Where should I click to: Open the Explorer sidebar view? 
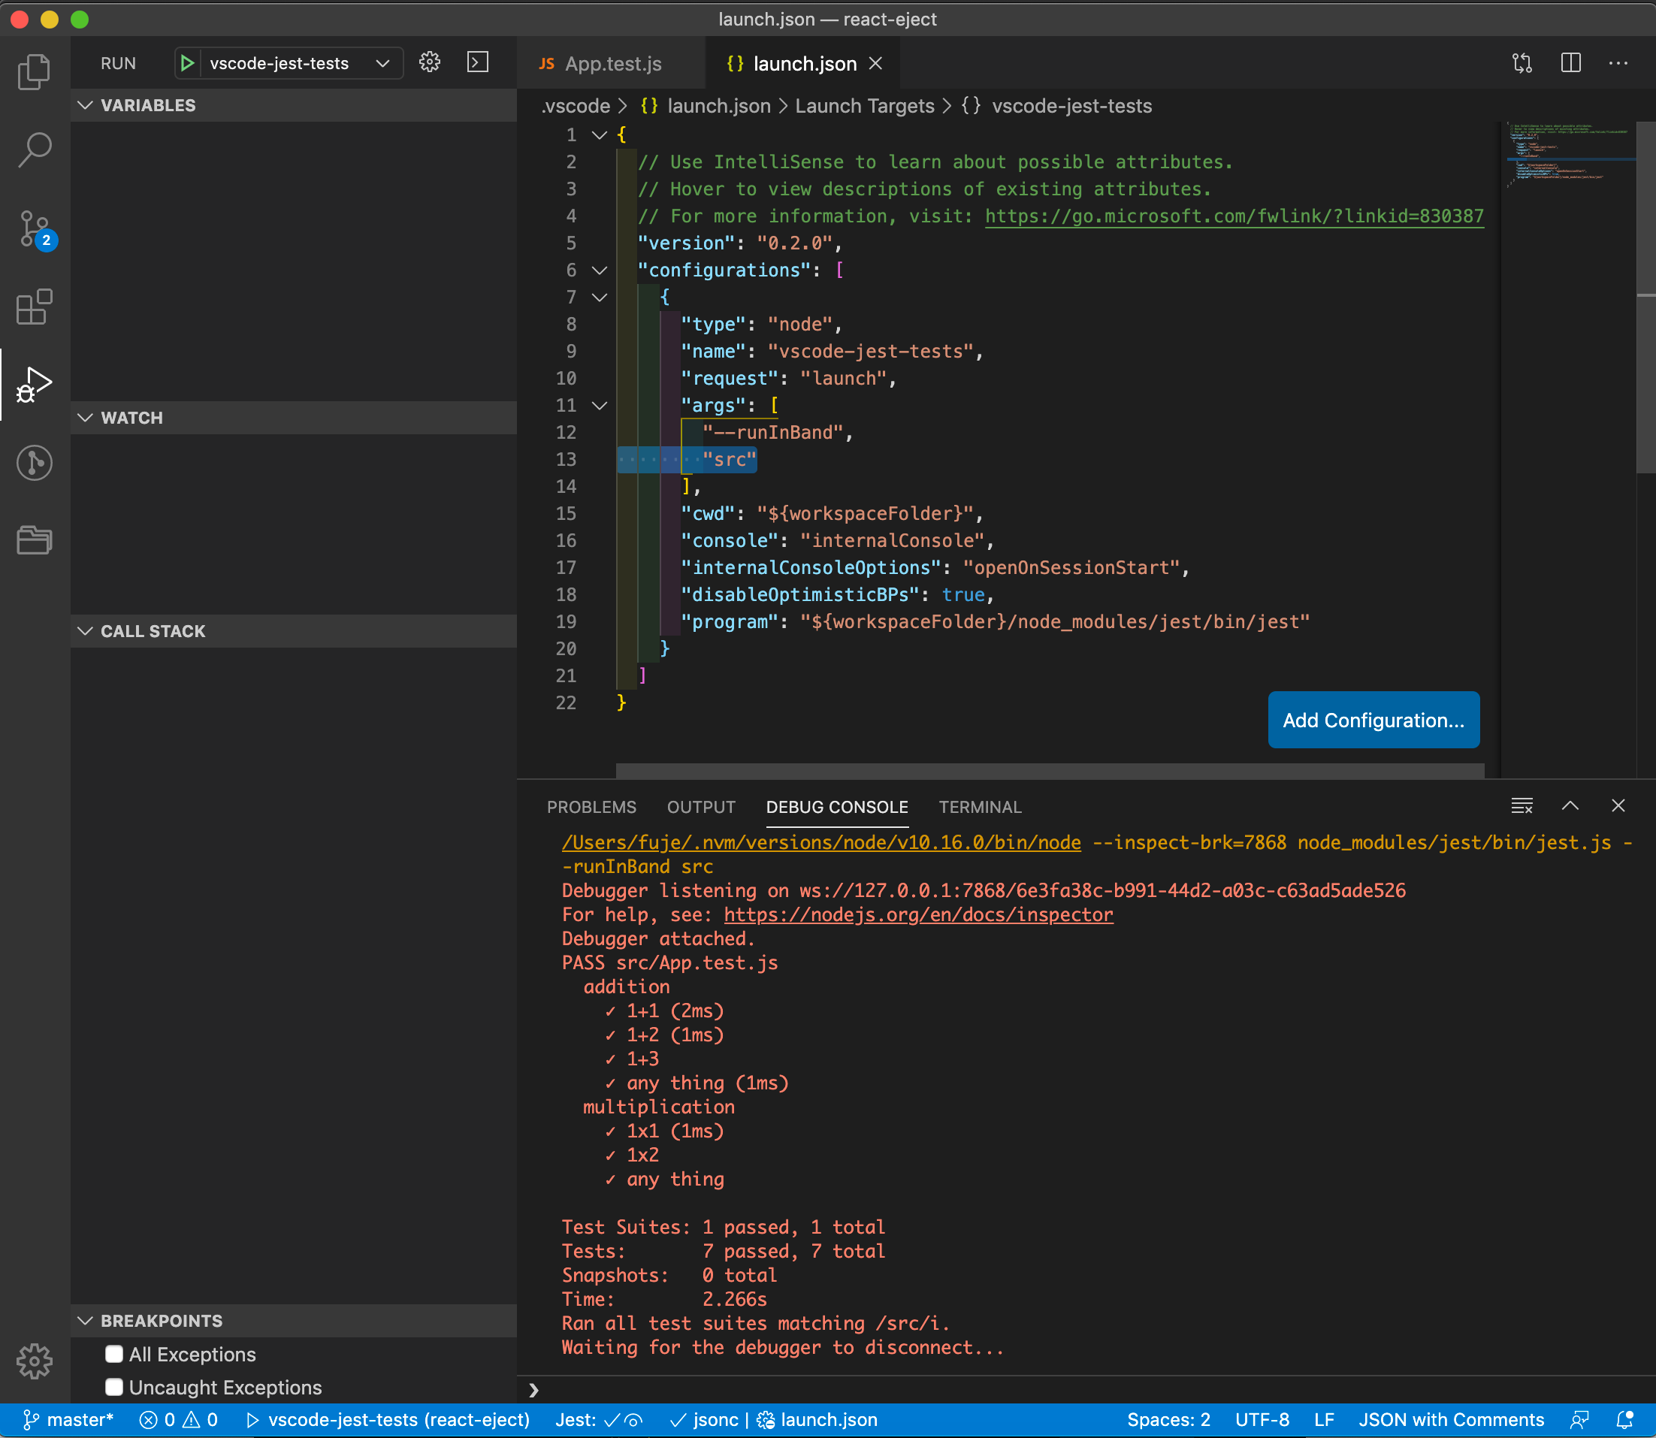[x=34, y=71]
